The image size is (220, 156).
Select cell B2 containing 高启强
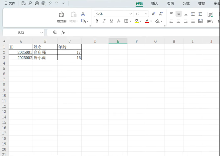[45, 53]
